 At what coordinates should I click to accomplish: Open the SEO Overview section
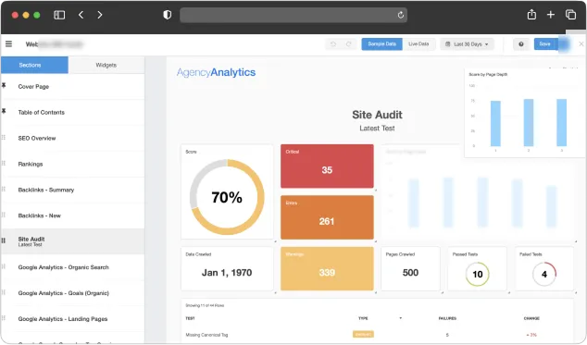pyautogui.click(x=72, y=138)
